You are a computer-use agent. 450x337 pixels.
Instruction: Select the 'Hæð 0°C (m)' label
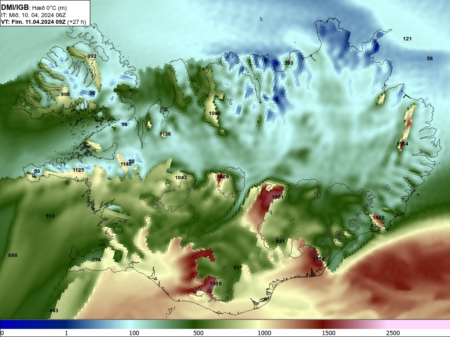[49, 8]
